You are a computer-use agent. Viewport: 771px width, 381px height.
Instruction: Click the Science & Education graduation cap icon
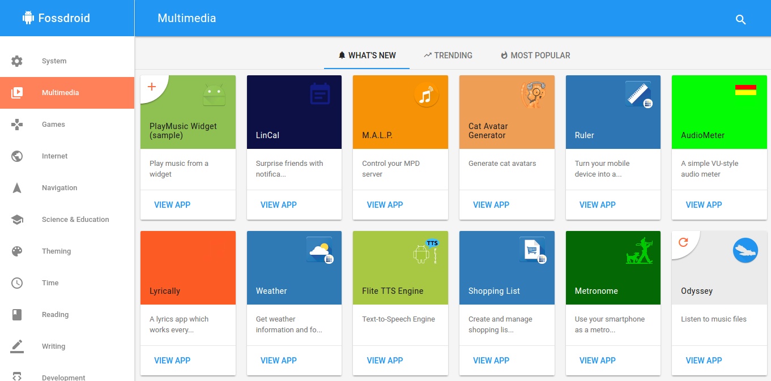point(17,220)
